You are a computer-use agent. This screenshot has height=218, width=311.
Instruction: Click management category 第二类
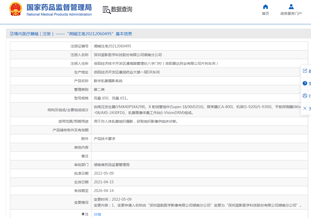pos(99,89)
